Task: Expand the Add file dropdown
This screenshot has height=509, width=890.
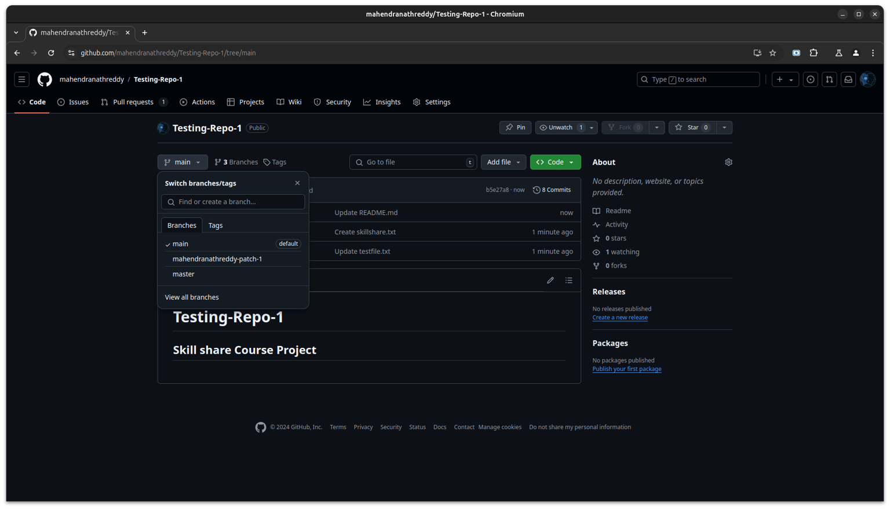Action: (x=504, y=162)
